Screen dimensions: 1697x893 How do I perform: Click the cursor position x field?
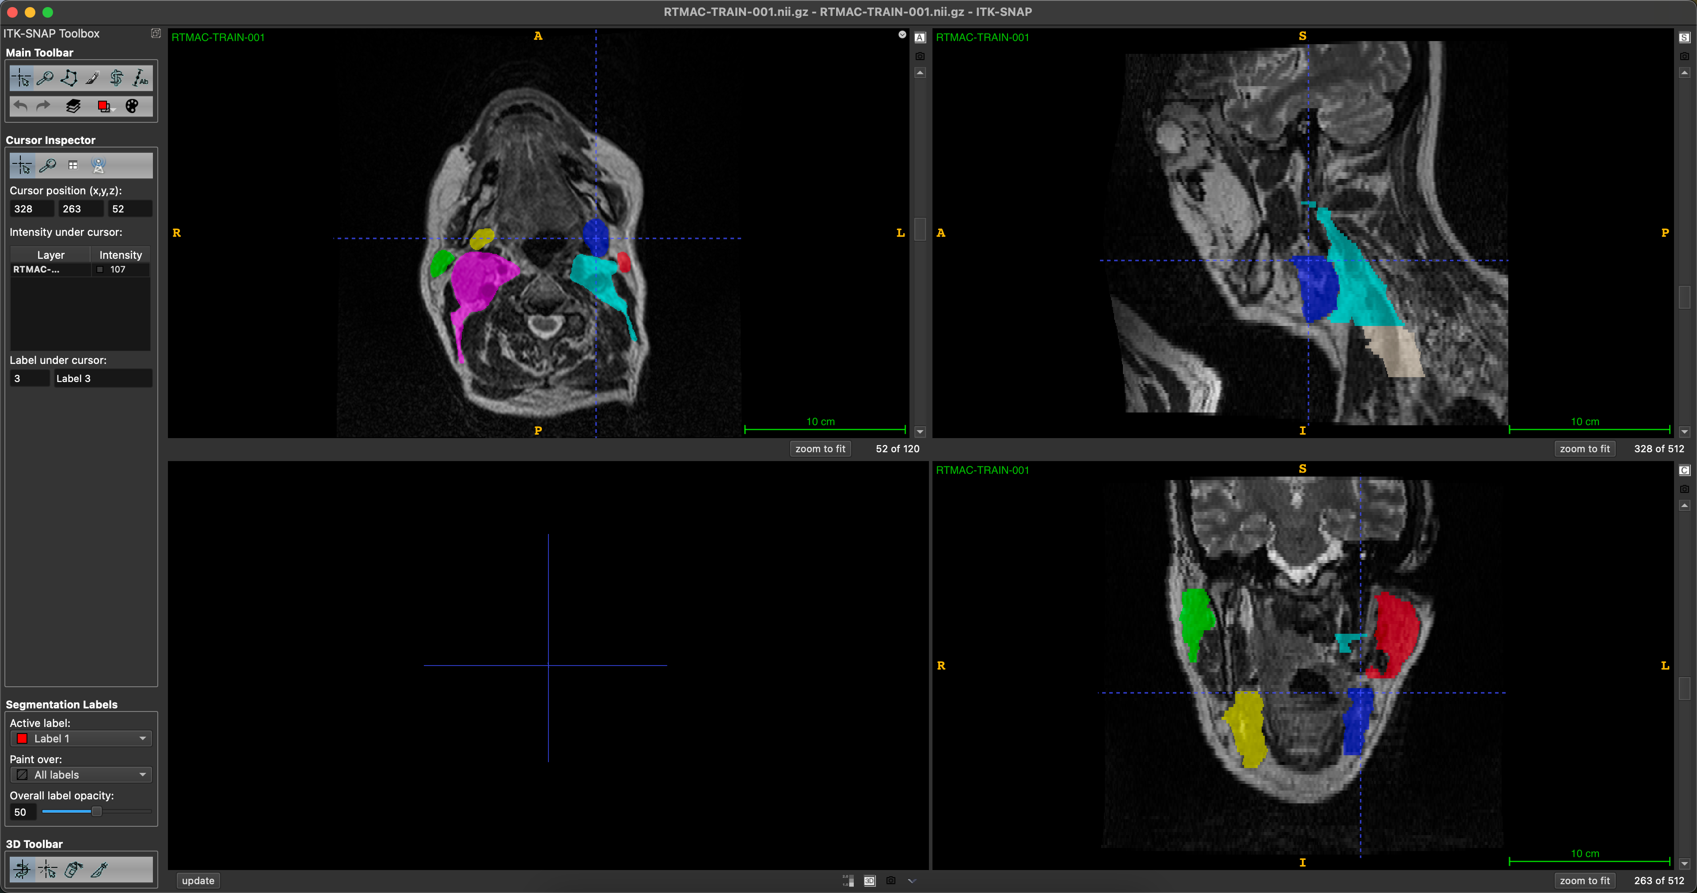[x=32, y=209]
